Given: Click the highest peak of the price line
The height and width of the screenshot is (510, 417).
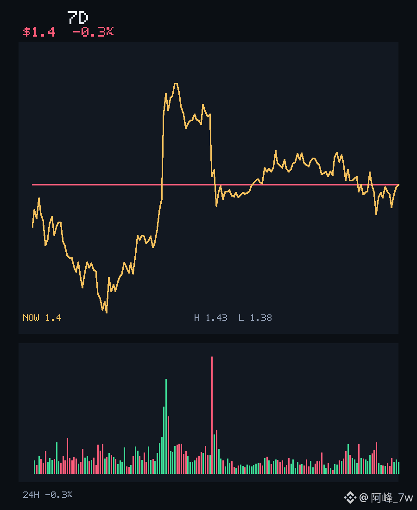Looking at the screenshot, I should click(176, 84).
